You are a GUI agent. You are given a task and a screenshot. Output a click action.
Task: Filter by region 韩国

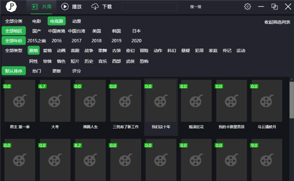117,31
